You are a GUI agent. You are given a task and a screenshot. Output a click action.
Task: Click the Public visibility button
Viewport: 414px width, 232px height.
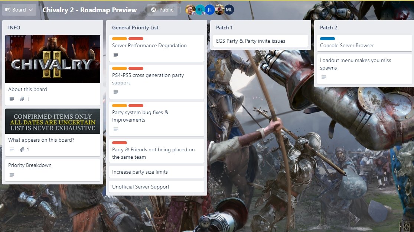tap(162, 10)
